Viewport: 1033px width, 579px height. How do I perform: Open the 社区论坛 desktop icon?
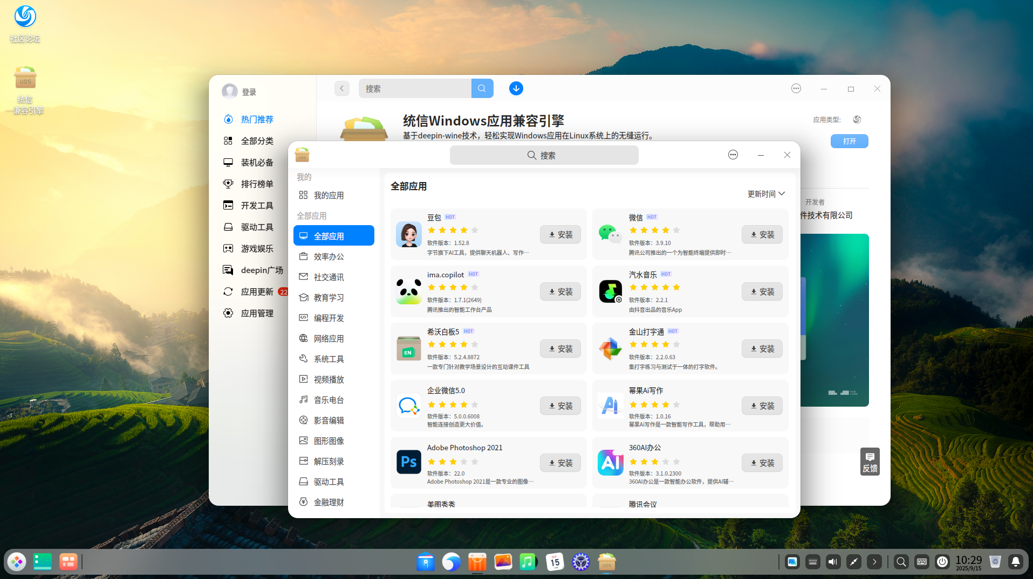(25, 24)
